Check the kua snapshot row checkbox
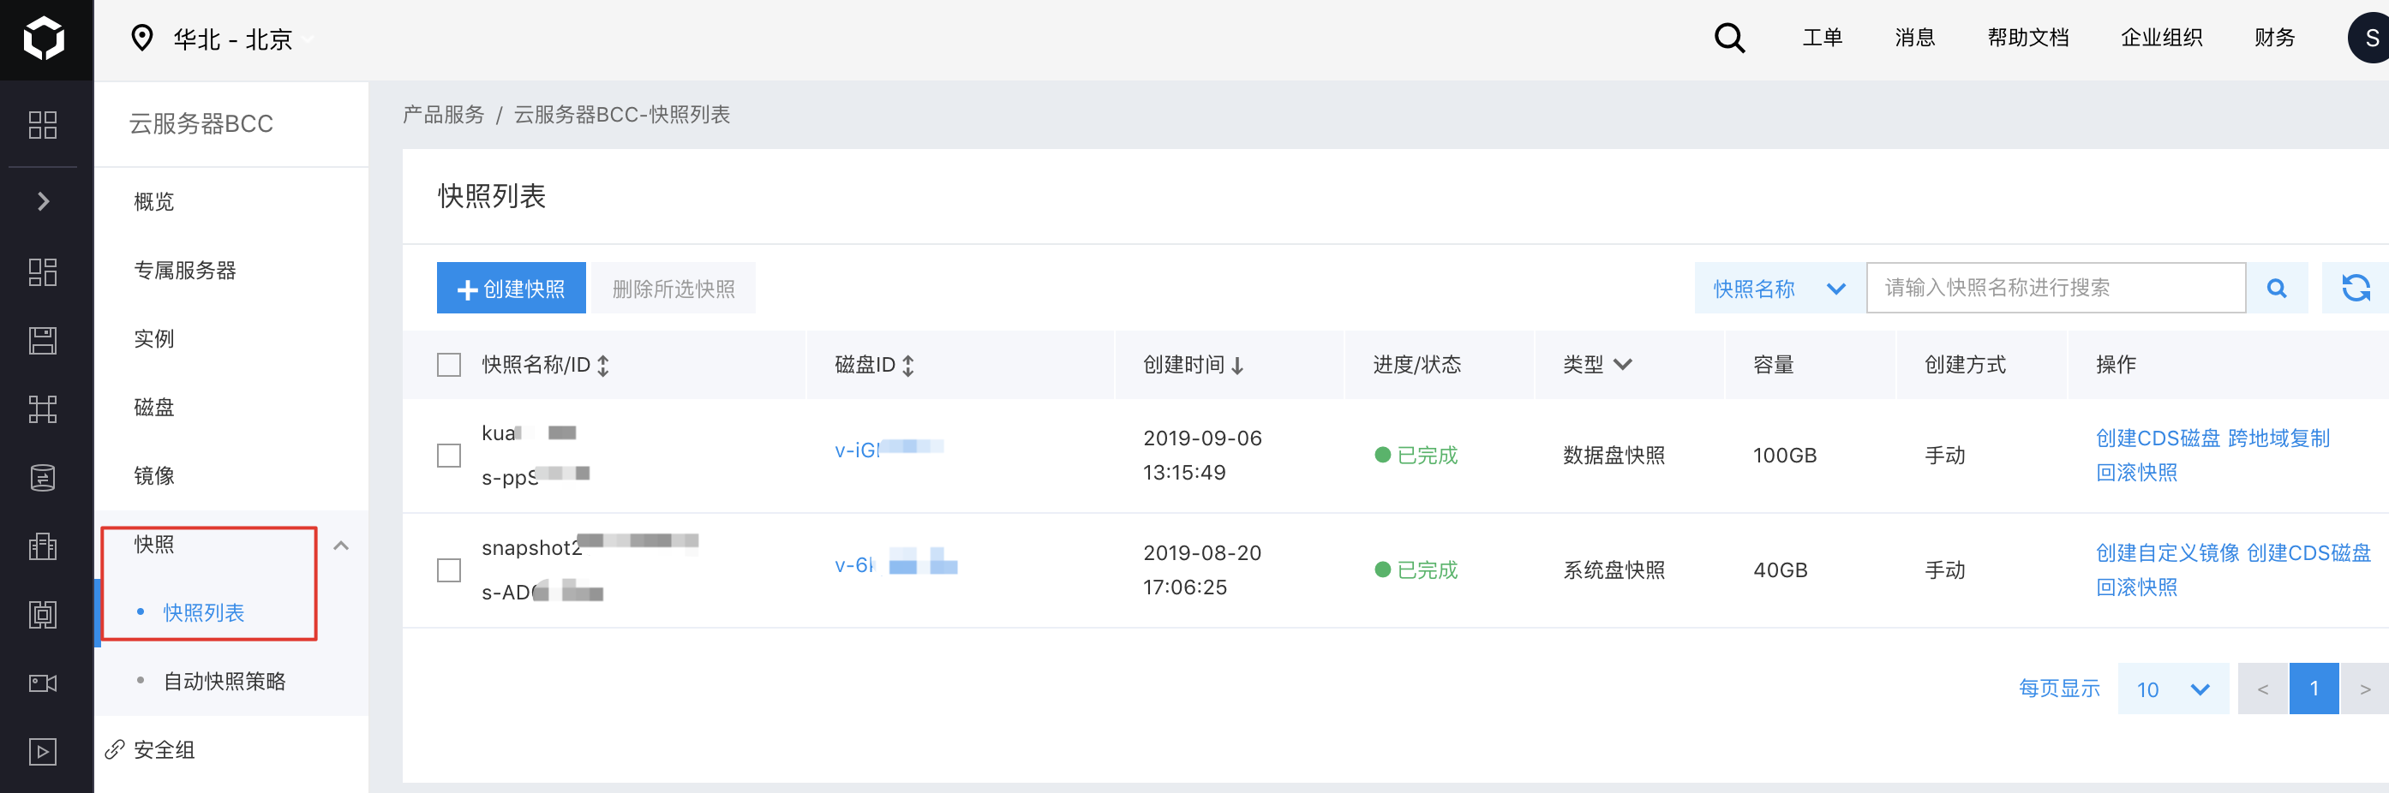This screenshot has width=2389, height=793. pyautogui.click(x=449, y=456)
